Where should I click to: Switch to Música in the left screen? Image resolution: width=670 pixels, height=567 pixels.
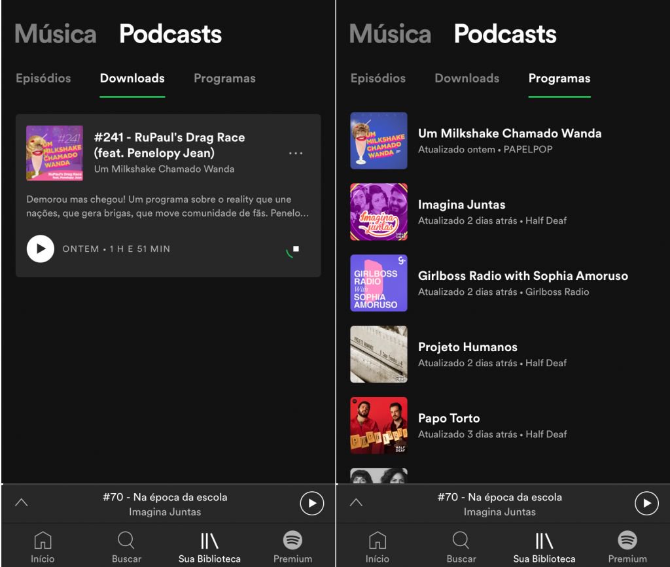tap(56, 34)
